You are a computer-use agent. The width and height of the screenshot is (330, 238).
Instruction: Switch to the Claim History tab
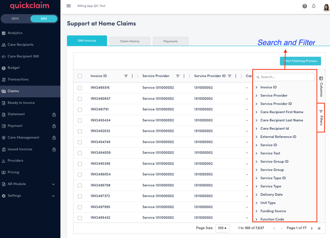130,41
